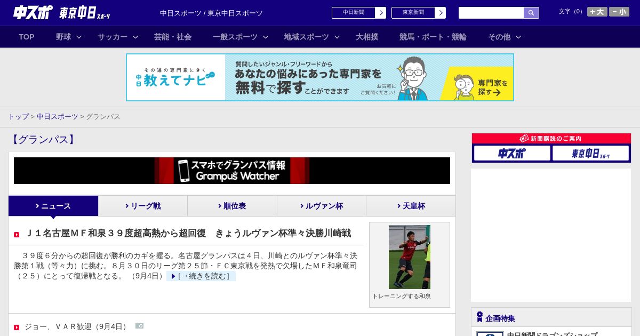Viewport: 640px width, 336px height.
Task: Click 中日スポーツ / 東京中日スポーツ header text
Action: click(x=211, y=13)
